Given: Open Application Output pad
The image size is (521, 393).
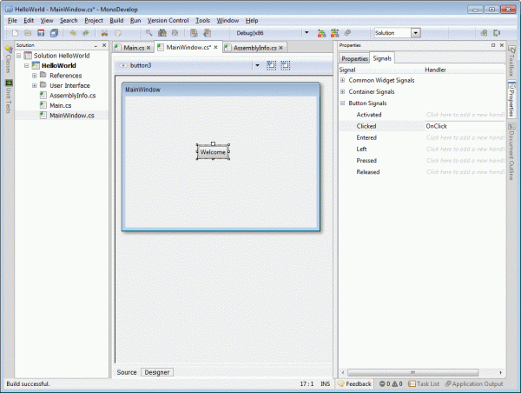Looking at the screenshot, I should [x=474, y=383].
